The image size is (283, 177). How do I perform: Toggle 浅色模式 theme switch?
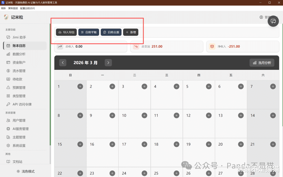pos(25,172)
